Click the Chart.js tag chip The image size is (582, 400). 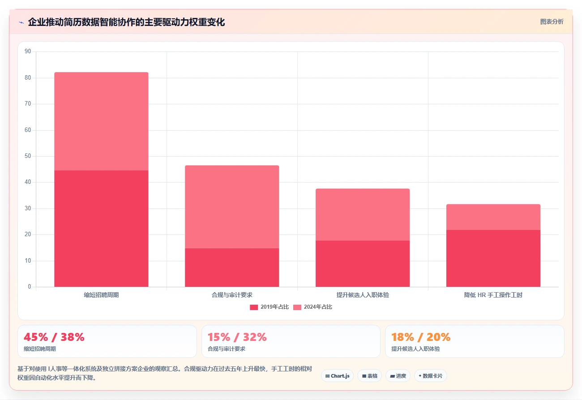[337, 376]
